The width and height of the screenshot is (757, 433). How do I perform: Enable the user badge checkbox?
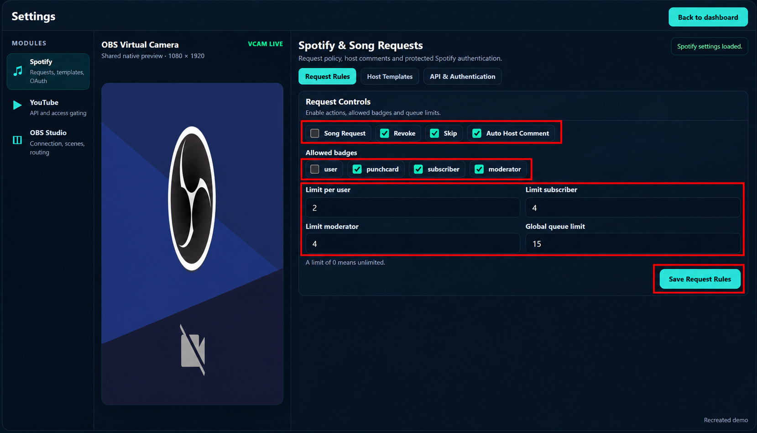315,169
